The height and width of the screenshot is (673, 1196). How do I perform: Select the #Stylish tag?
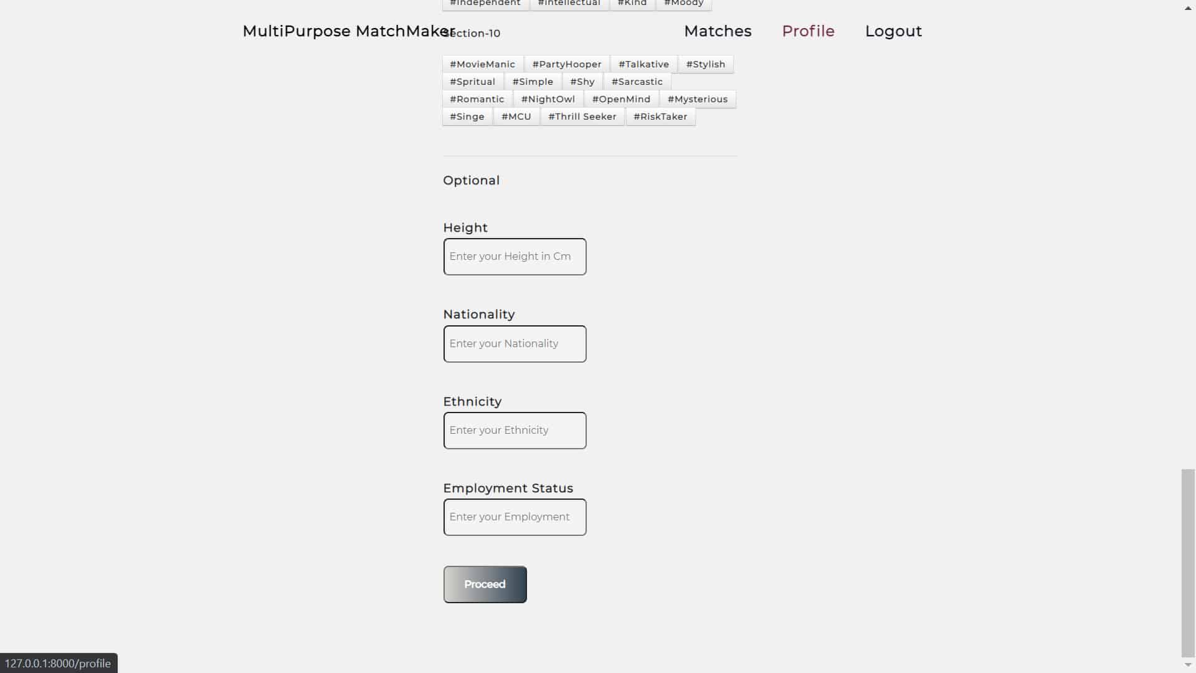pos(705,64)
